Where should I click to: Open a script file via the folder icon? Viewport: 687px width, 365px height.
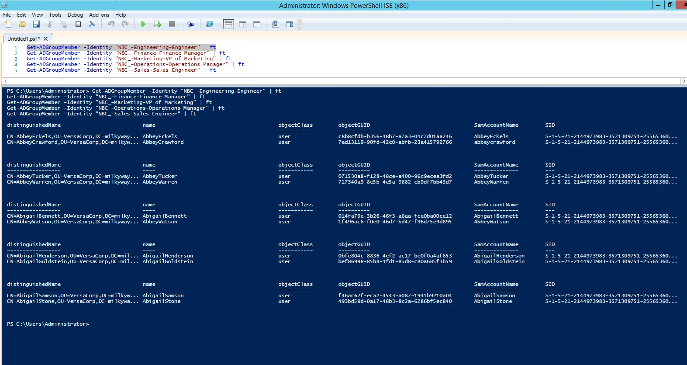pyautogui.click(x=22, y=24)
